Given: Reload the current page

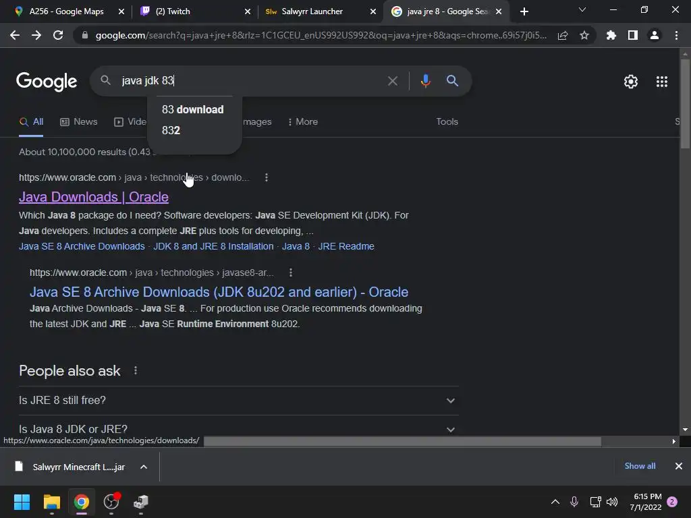Looking at the screenshot, I should coord(58,35).
